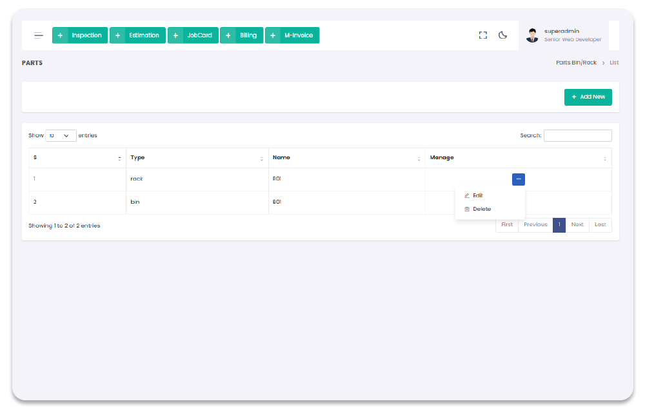Click the Add New button

click(588, 97)
